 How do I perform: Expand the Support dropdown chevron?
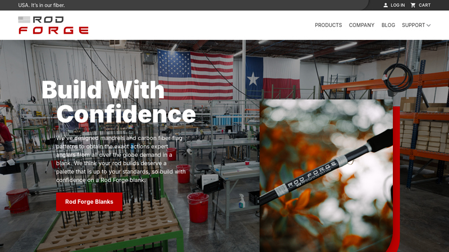[428, 25]
